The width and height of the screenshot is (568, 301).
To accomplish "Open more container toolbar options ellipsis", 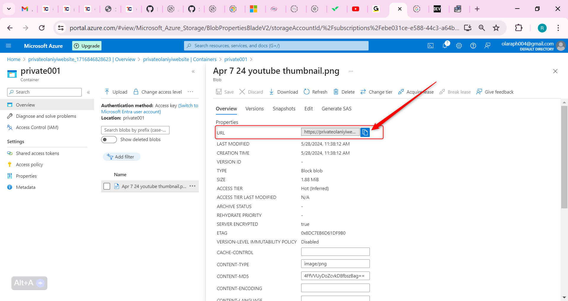I will (x=191, y=92).
